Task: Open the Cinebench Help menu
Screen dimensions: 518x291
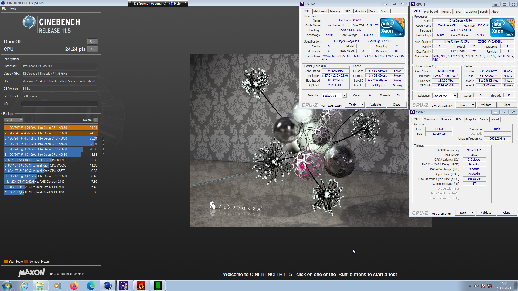Action: click(x=13, y=9)
